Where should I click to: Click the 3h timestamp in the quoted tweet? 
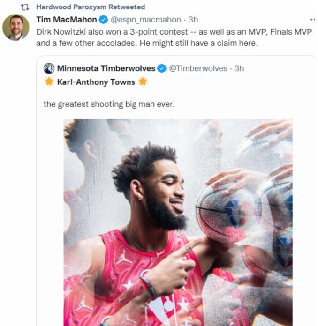point(239,68)
